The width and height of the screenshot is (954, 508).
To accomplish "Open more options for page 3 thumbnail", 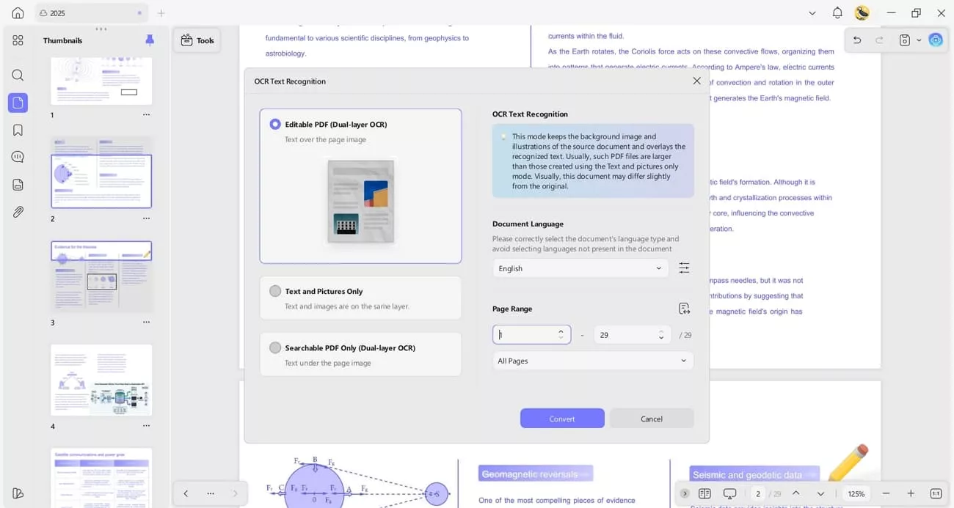I will pyautogui.click(x=146, y=323).
